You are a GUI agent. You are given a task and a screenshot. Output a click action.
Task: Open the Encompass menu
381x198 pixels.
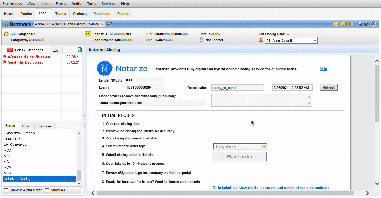[x=12, y=4]
